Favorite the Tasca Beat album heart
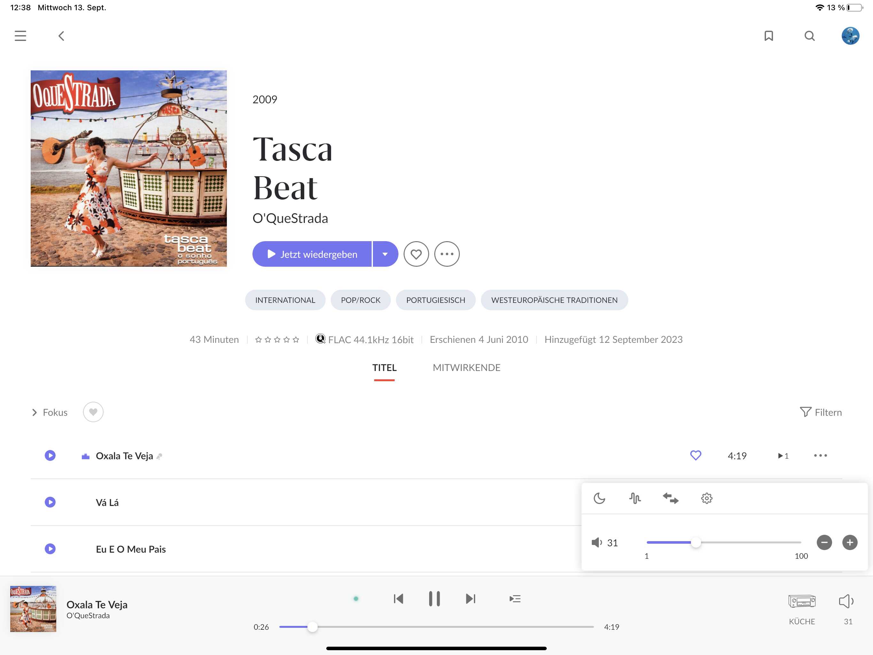 coord(416,254)
